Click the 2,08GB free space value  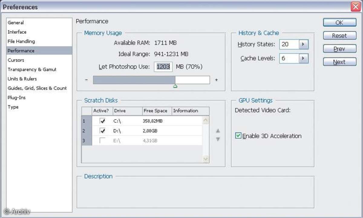tap(150, 131)
